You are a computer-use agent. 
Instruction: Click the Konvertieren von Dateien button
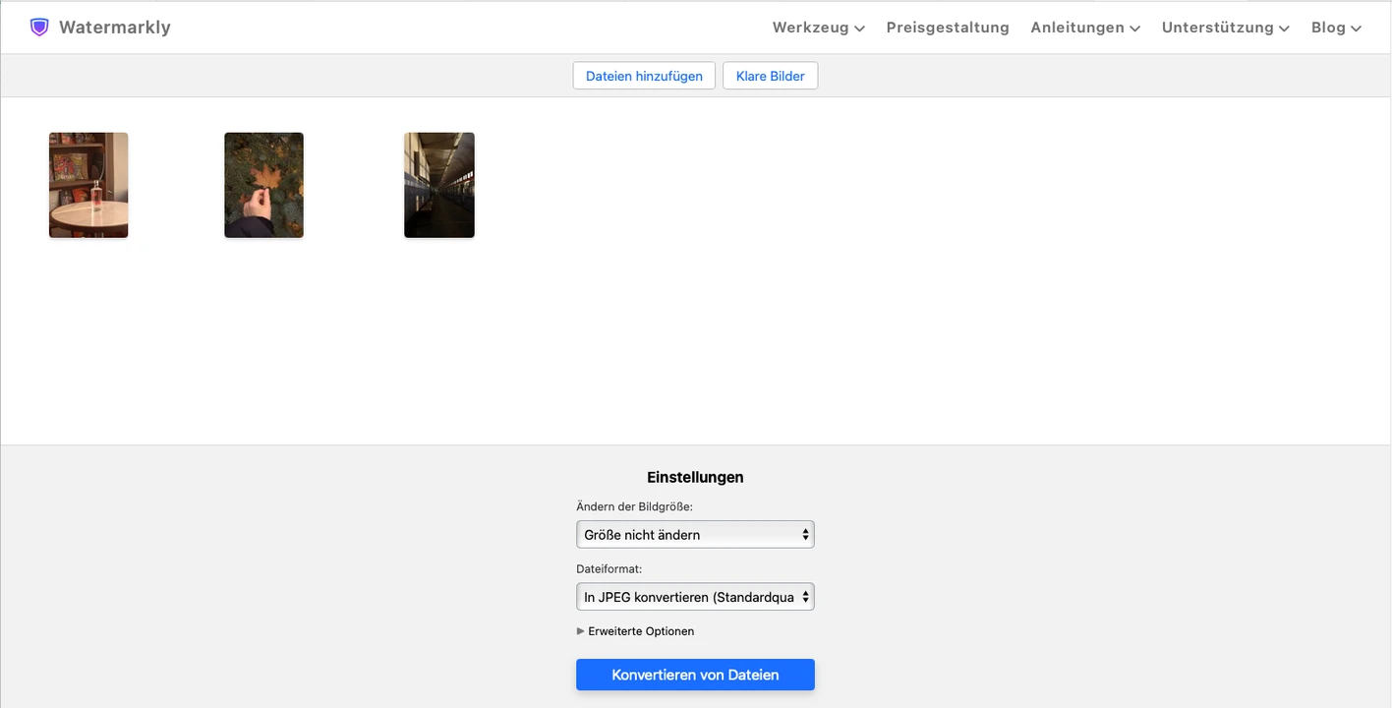coord(695,676)
